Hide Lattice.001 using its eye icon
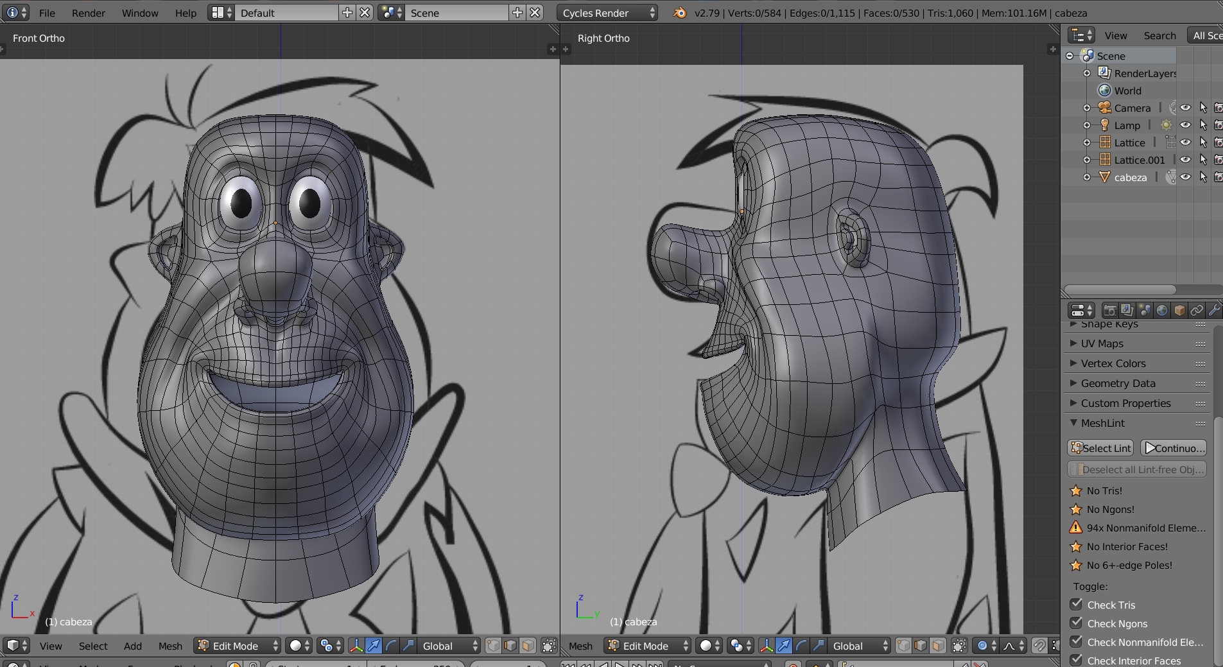This screenshot has height=667, width=1223. (x=1185, y=160)
